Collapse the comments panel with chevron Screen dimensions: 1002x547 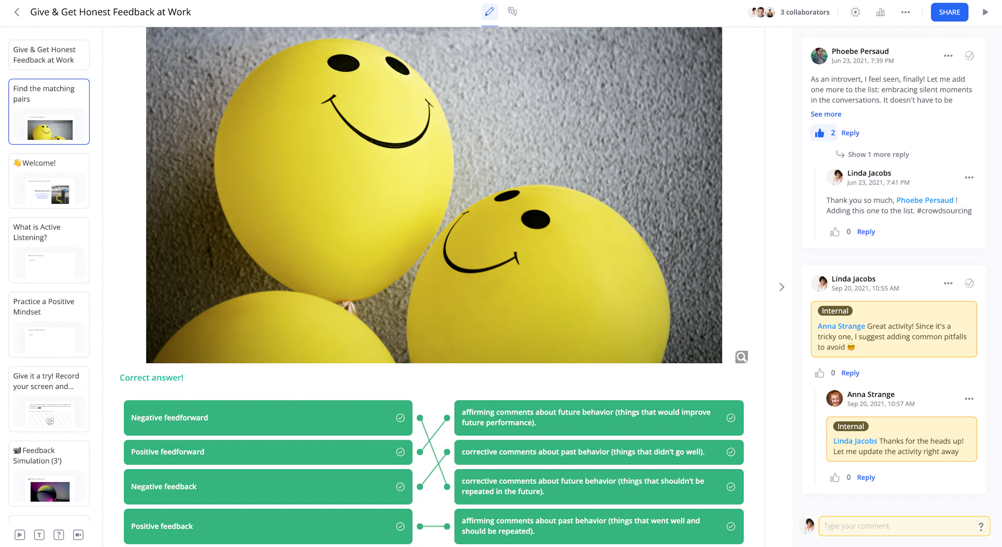pos(781,287)
